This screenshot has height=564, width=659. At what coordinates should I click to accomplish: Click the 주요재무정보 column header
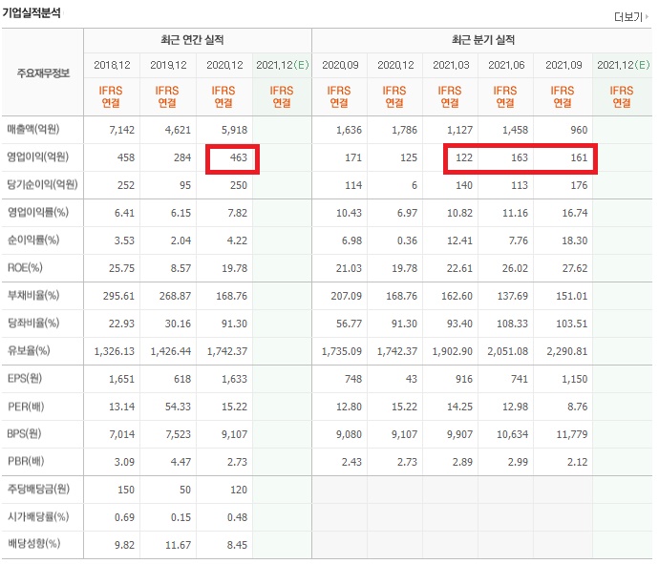(43, 73)
